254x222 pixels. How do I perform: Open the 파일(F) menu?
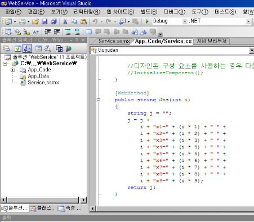pos(13,12)
